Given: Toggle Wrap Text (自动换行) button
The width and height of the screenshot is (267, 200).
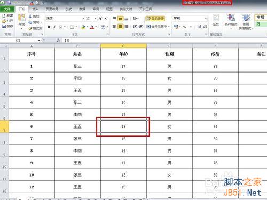Looking at the screenshot, I should (155, 18).
